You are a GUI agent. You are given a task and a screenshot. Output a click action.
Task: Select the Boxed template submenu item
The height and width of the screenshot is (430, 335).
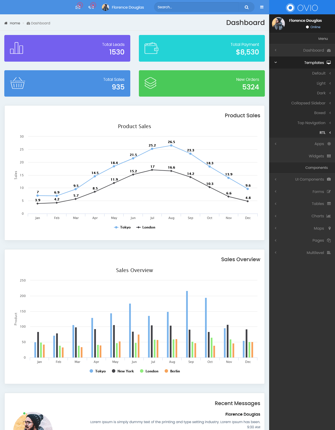coord(302,113)
